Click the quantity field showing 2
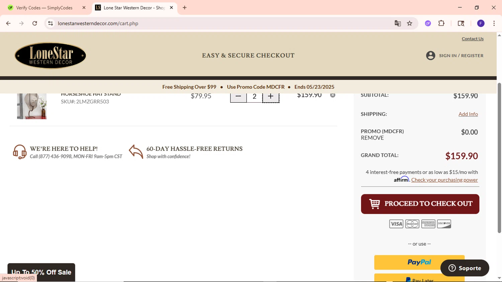Viewport: 502px width, 282px height. [x=254, y=97]
